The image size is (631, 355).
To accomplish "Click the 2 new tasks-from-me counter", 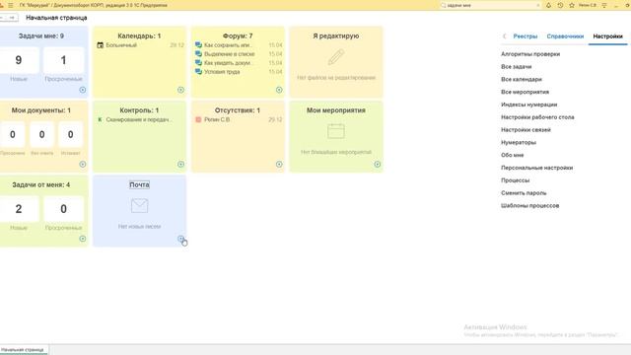I will click(19, 209).
